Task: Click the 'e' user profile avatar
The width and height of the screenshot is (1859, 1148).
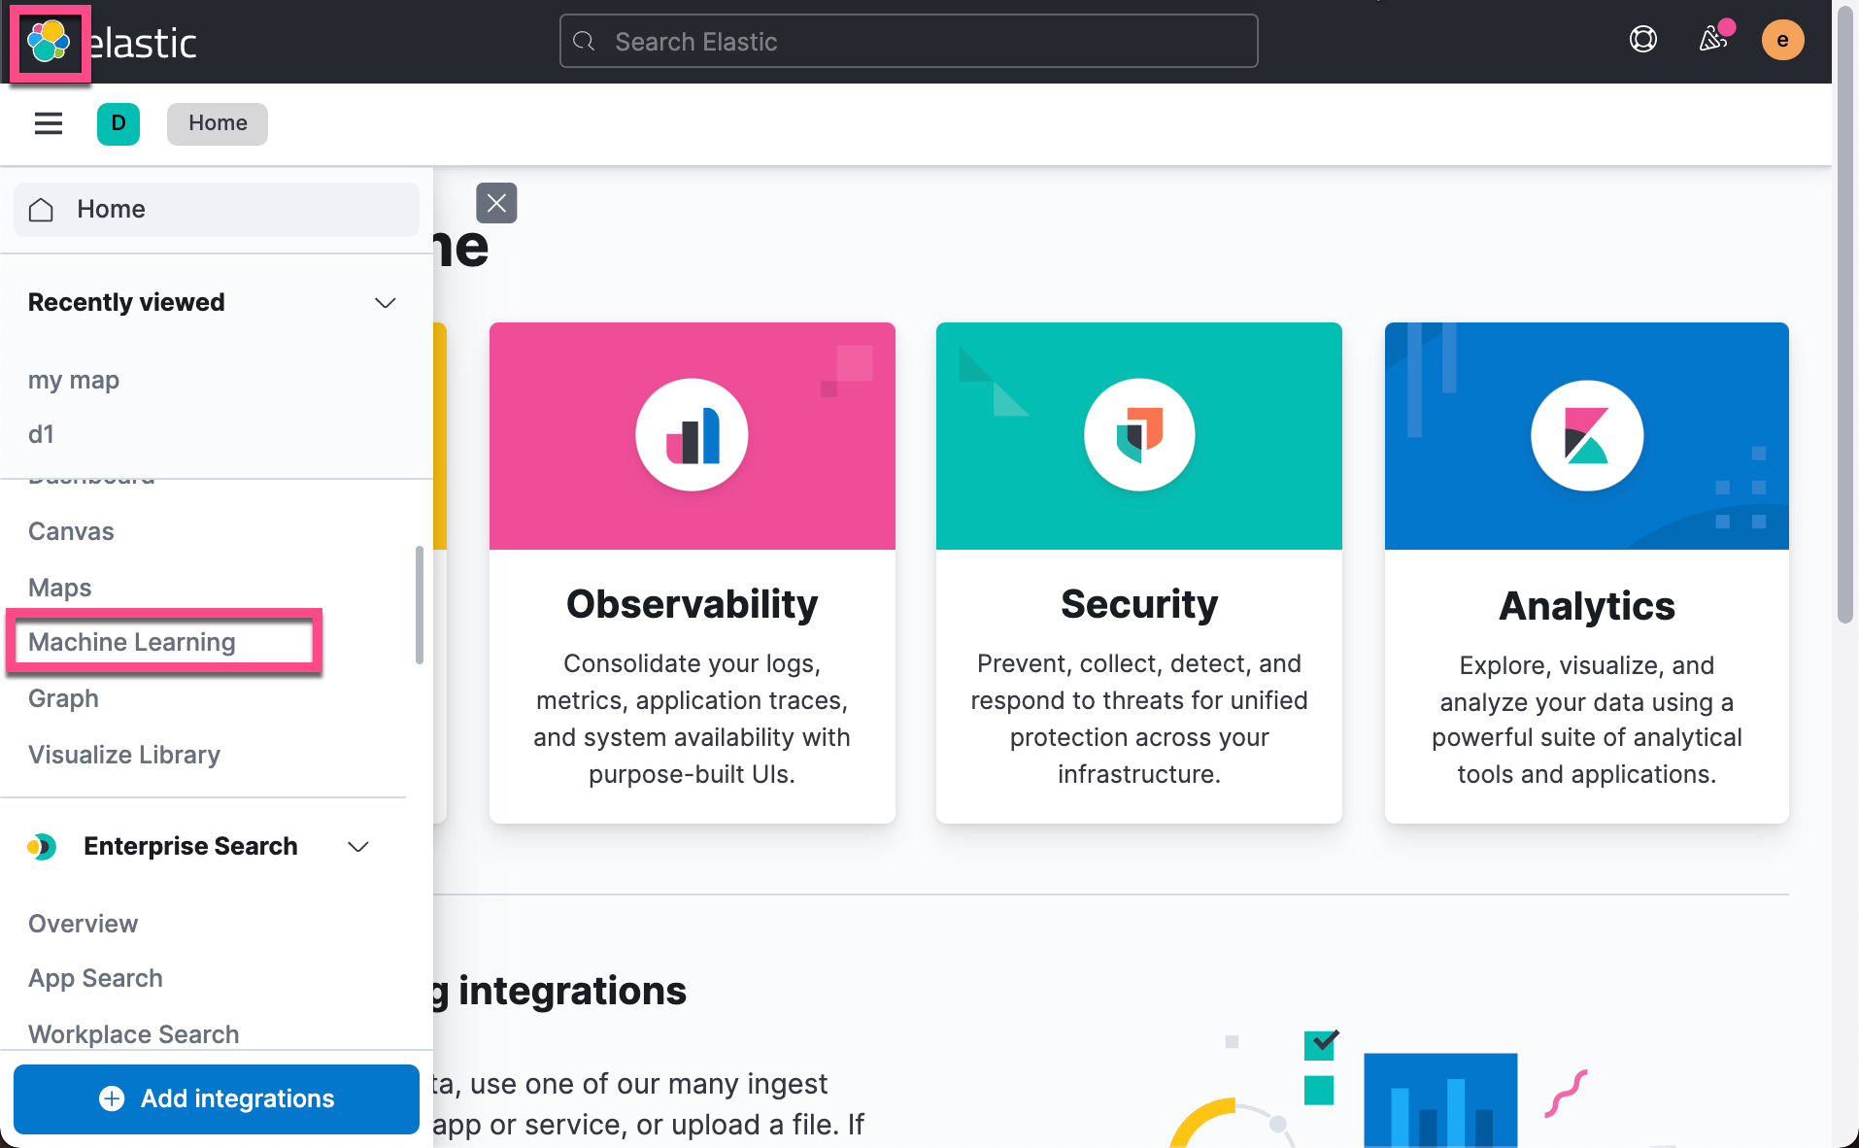Action: [1783, 40]
